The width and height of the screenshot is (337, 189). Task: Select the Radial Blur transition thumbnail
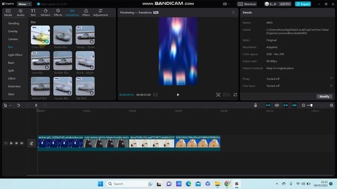(63, 35)
